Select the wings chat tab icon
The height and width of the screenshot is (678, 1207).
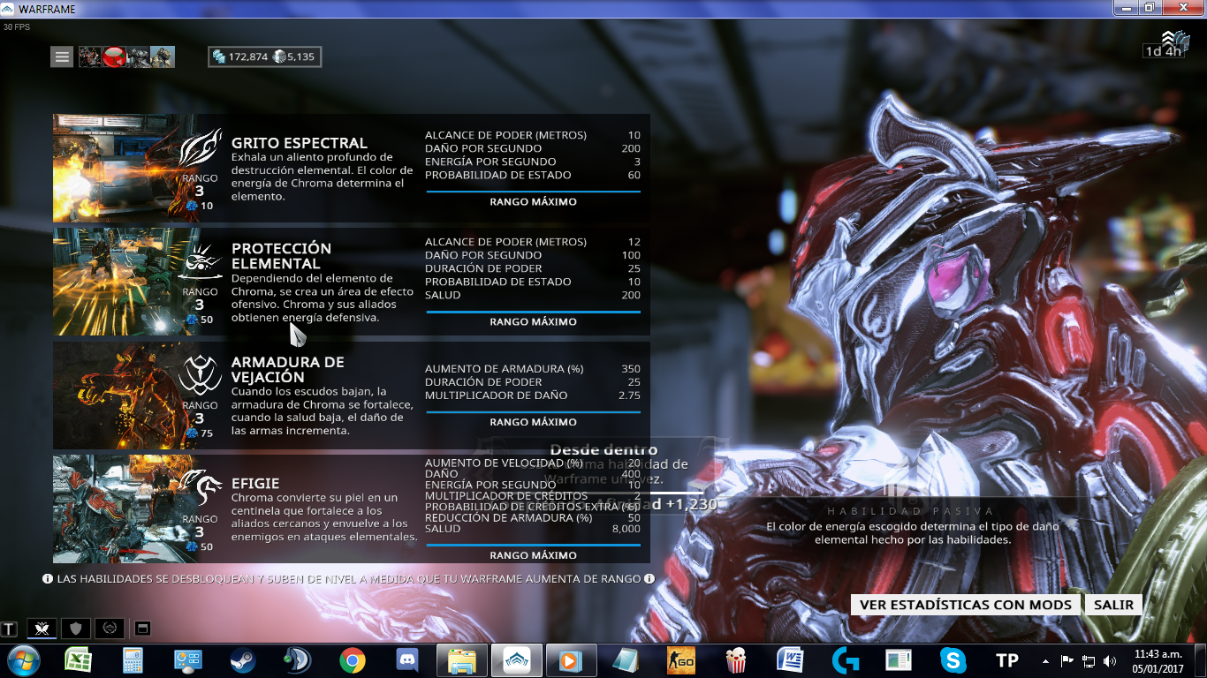42,629
